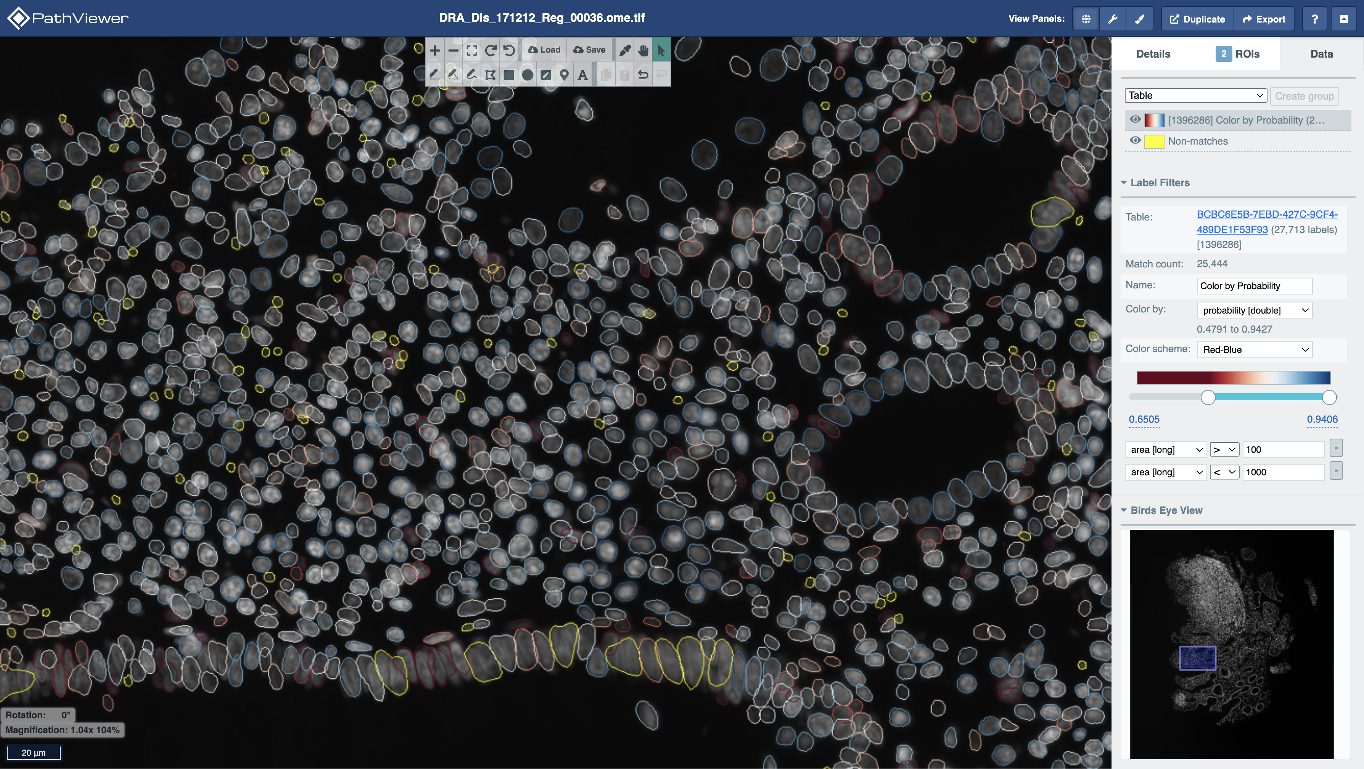Viewport: 1364px width, 769px height.
Task: Click the yellow Non-matches color swatch
Action: click(x=1154, y=142)
